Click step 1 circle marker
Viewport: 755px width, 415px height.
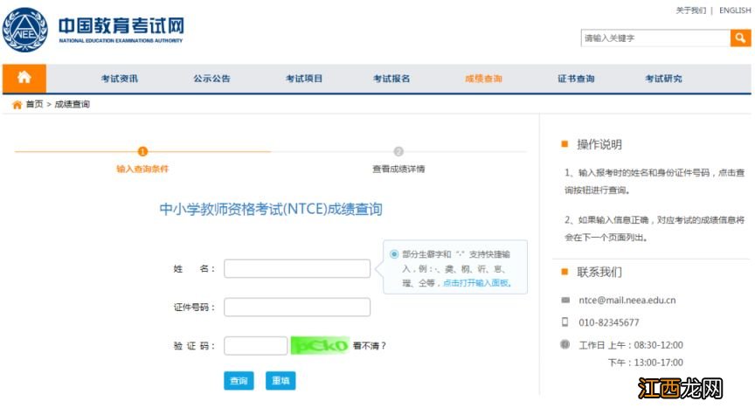coord(142,152)
